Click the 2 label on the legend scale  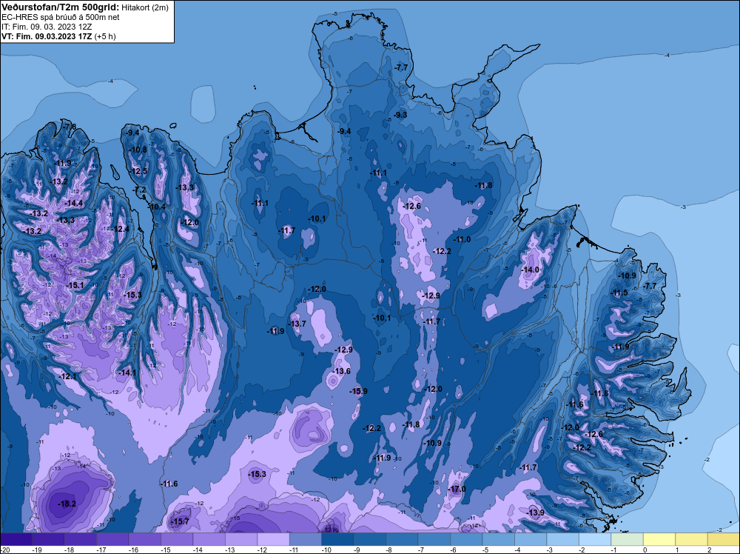point(710,550)
